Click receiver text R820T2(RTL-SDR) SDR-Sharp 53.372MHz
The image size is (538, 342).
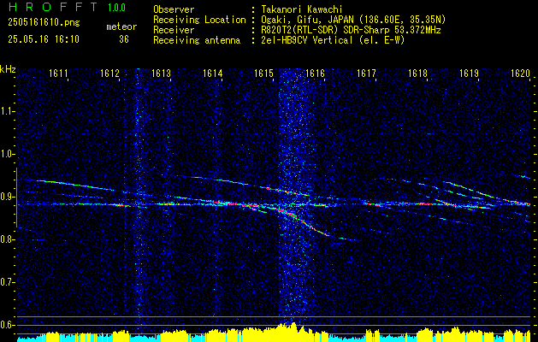(x=350, y=30)
